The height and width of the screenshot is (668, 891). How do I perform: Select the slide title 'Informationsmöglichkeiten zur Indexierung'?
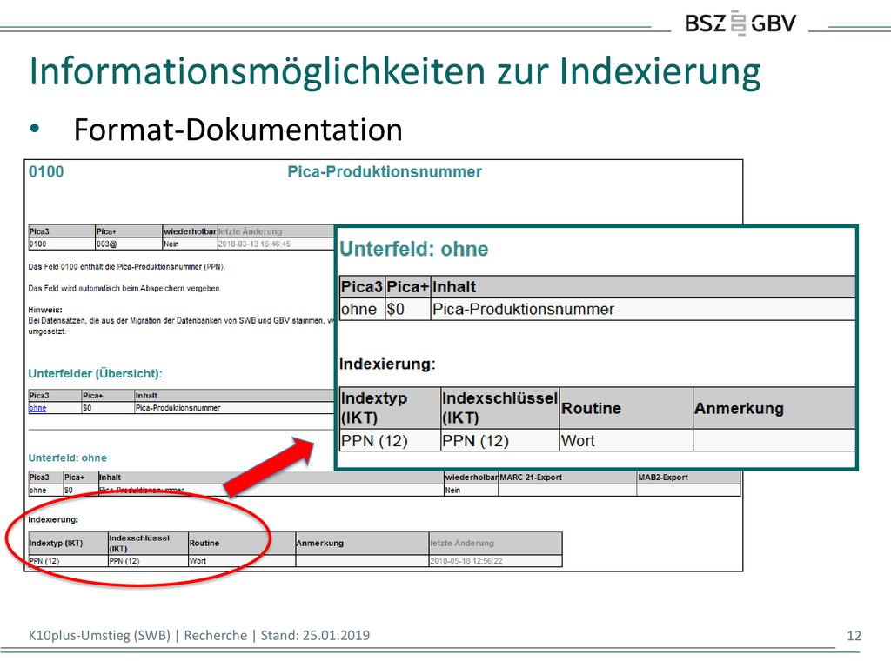point(395,73)
